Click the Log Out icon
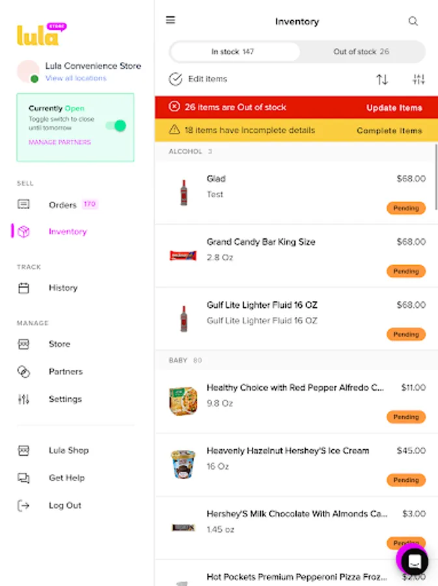 [23, 505]
